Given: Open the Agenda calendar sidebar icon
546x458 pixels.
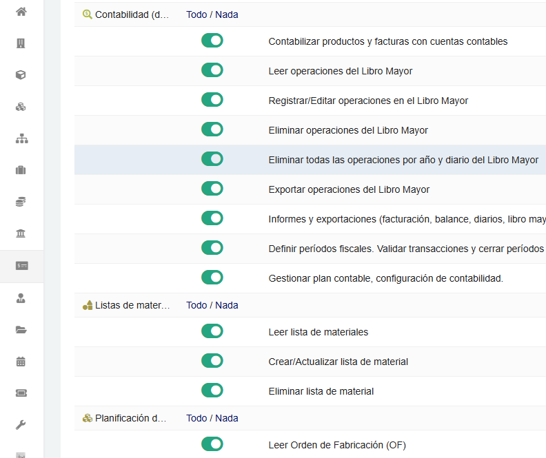Looking at the screenshot, I should click(21, 362).
